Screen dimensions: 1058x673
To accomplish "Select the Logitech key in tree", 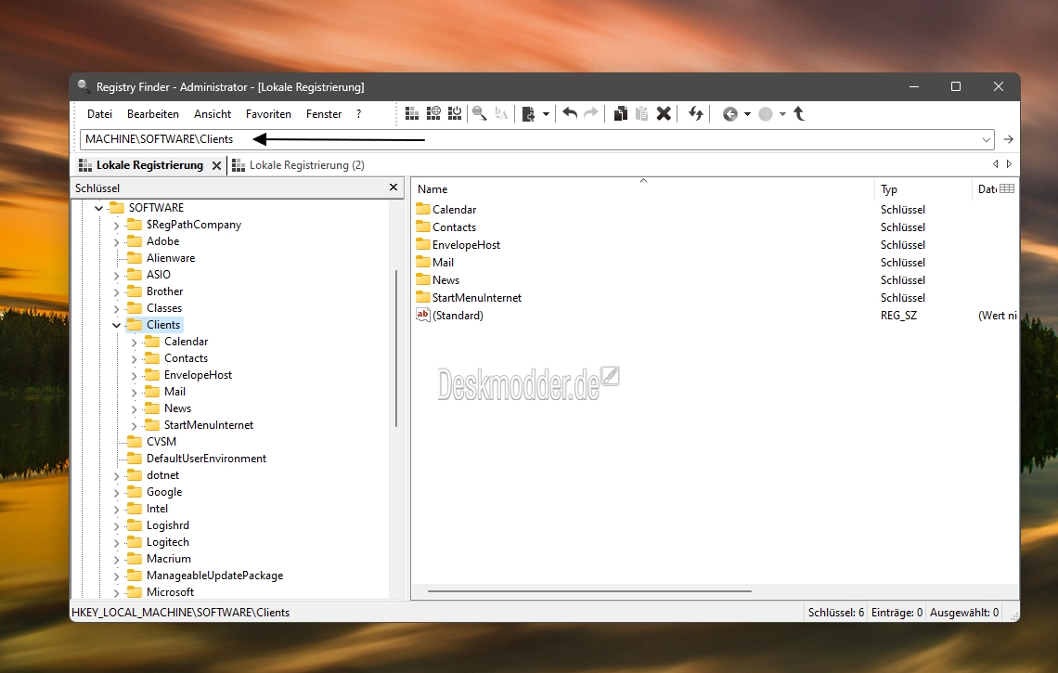I will point(167,542).
